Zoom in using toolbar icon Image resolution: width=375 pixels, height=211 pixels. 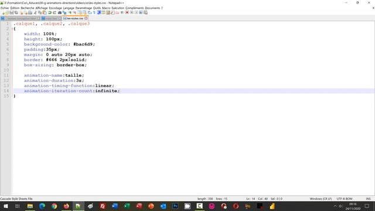coord(70,12)
